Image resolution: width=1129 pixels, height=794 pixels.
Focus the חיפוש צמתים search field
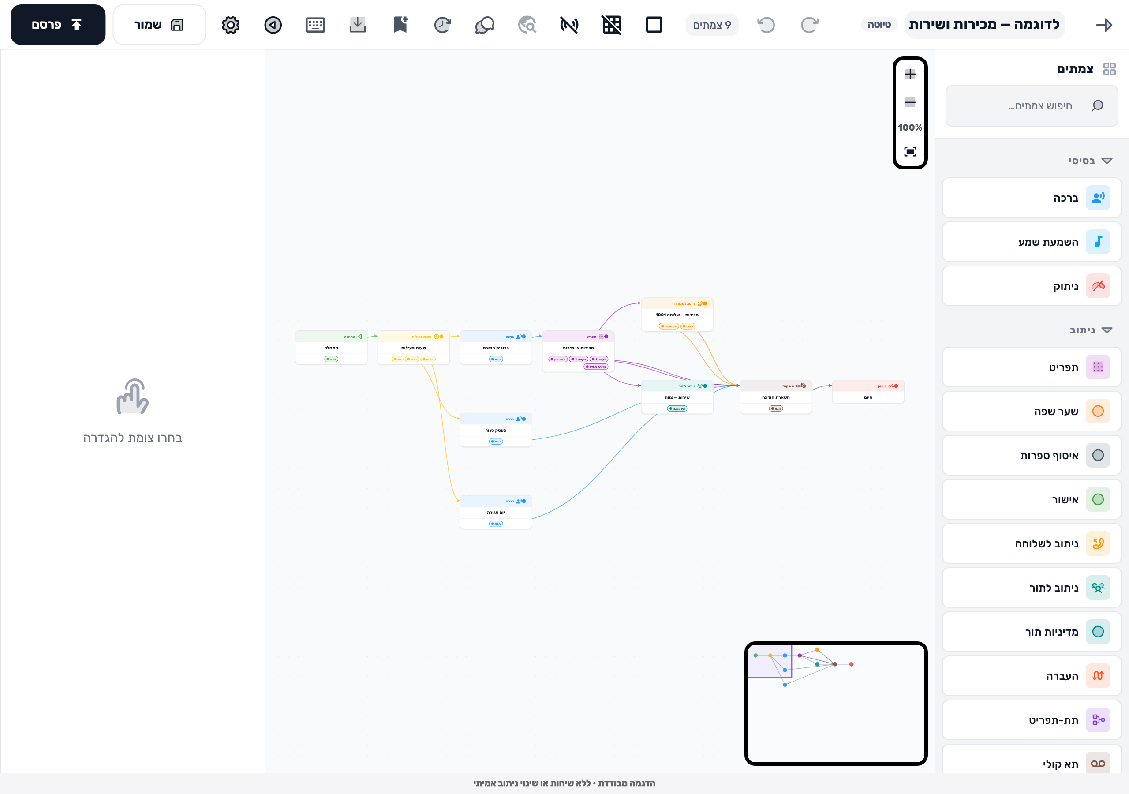point(1032,106)
